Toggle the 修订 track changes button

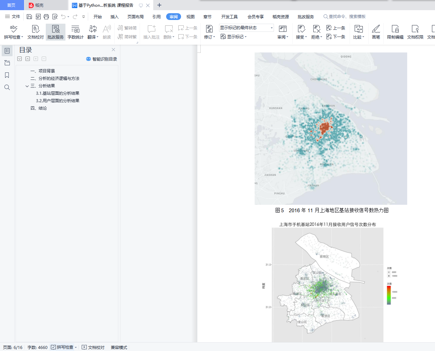[x=209, y=29]
